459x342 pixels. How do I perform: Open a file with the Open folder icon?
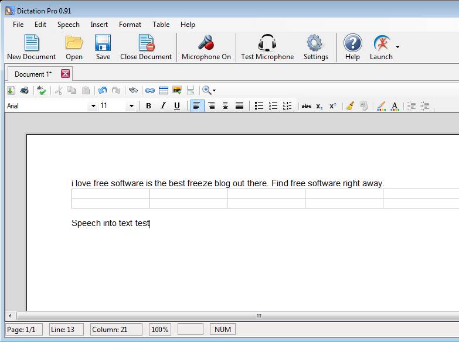(x=74, y=47)
